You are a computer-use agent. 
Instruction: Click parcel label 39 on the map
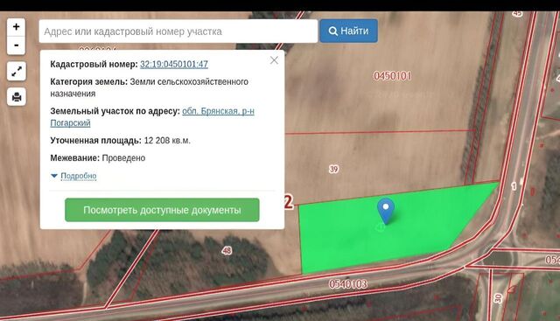[x=334, y=169]
